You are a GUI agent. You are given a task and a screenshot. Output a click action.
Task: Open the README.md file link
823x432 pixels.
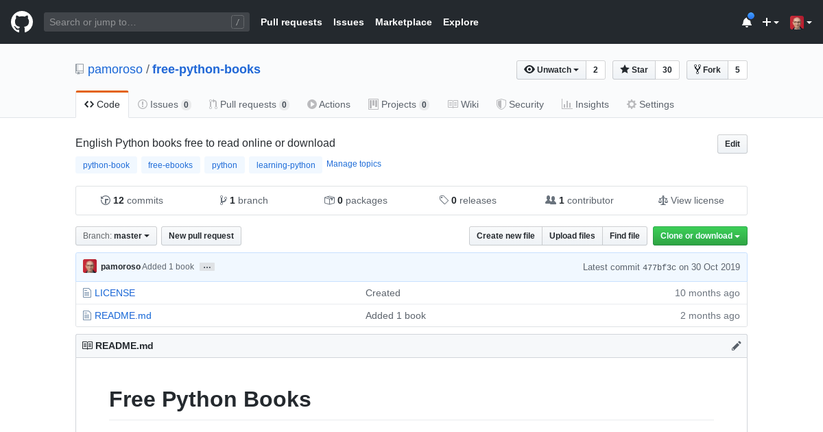[x=123, y=315]
